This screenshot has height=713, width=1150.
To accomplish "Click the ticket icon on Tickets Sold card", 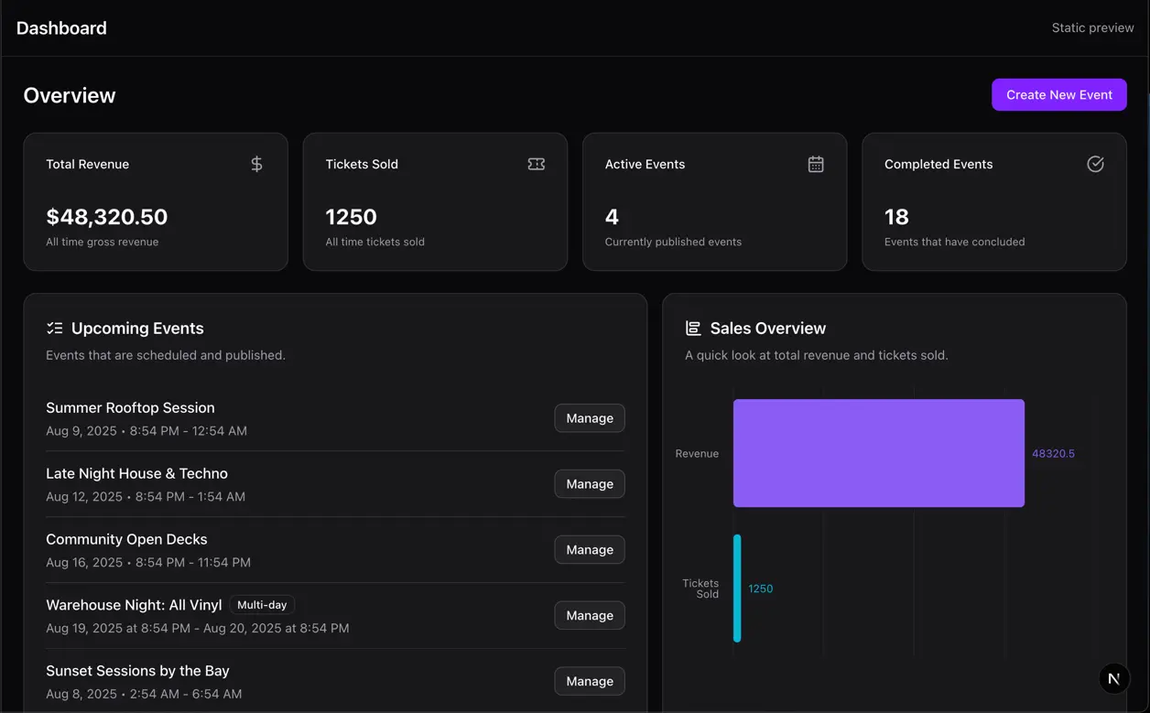I will click(x=536, y=164).
